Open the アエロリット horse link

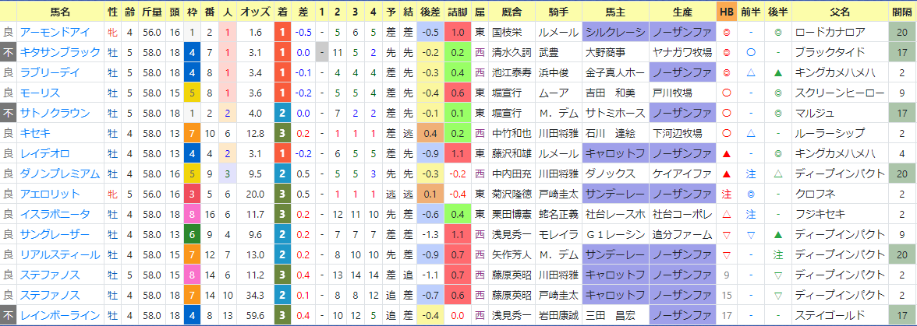pyautogui.click(x=48, y=195)
